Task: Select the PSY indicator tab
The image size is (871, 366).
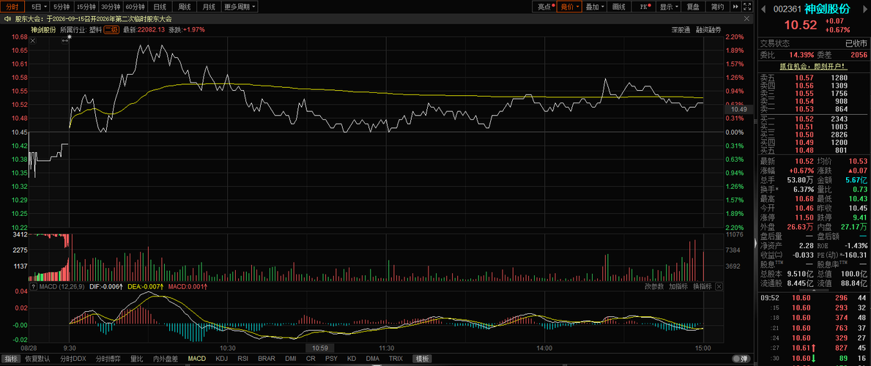Action: coord(332,359)
